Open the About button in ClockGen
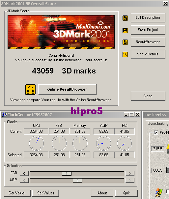This screenshot has height=199, width=169. (102, 193)
